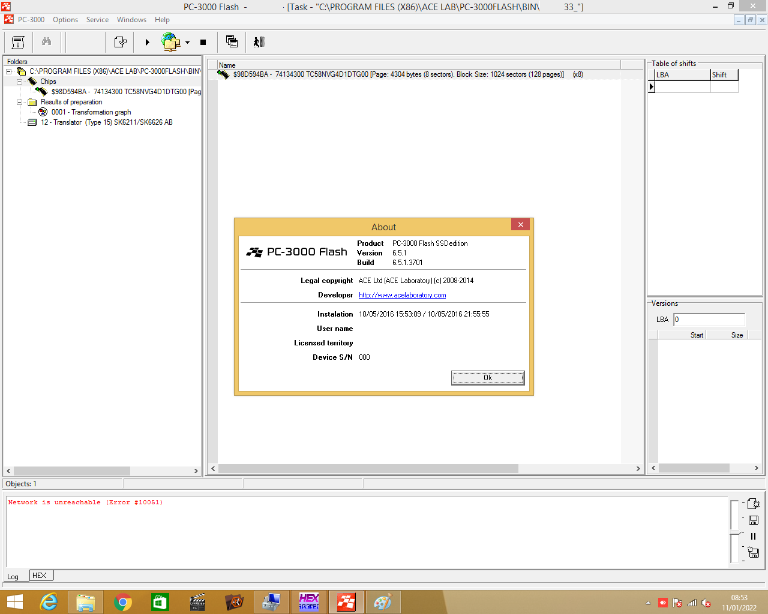The image size is (768, 614).
Task: Click the hand-on-document toolbar icon
Action: coord(120,42)
